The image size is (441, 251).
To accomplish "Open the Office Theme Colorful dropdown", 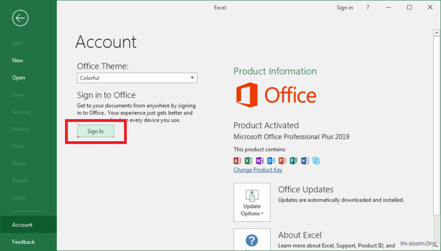I will pyautogui.click(x=137, y=78).
